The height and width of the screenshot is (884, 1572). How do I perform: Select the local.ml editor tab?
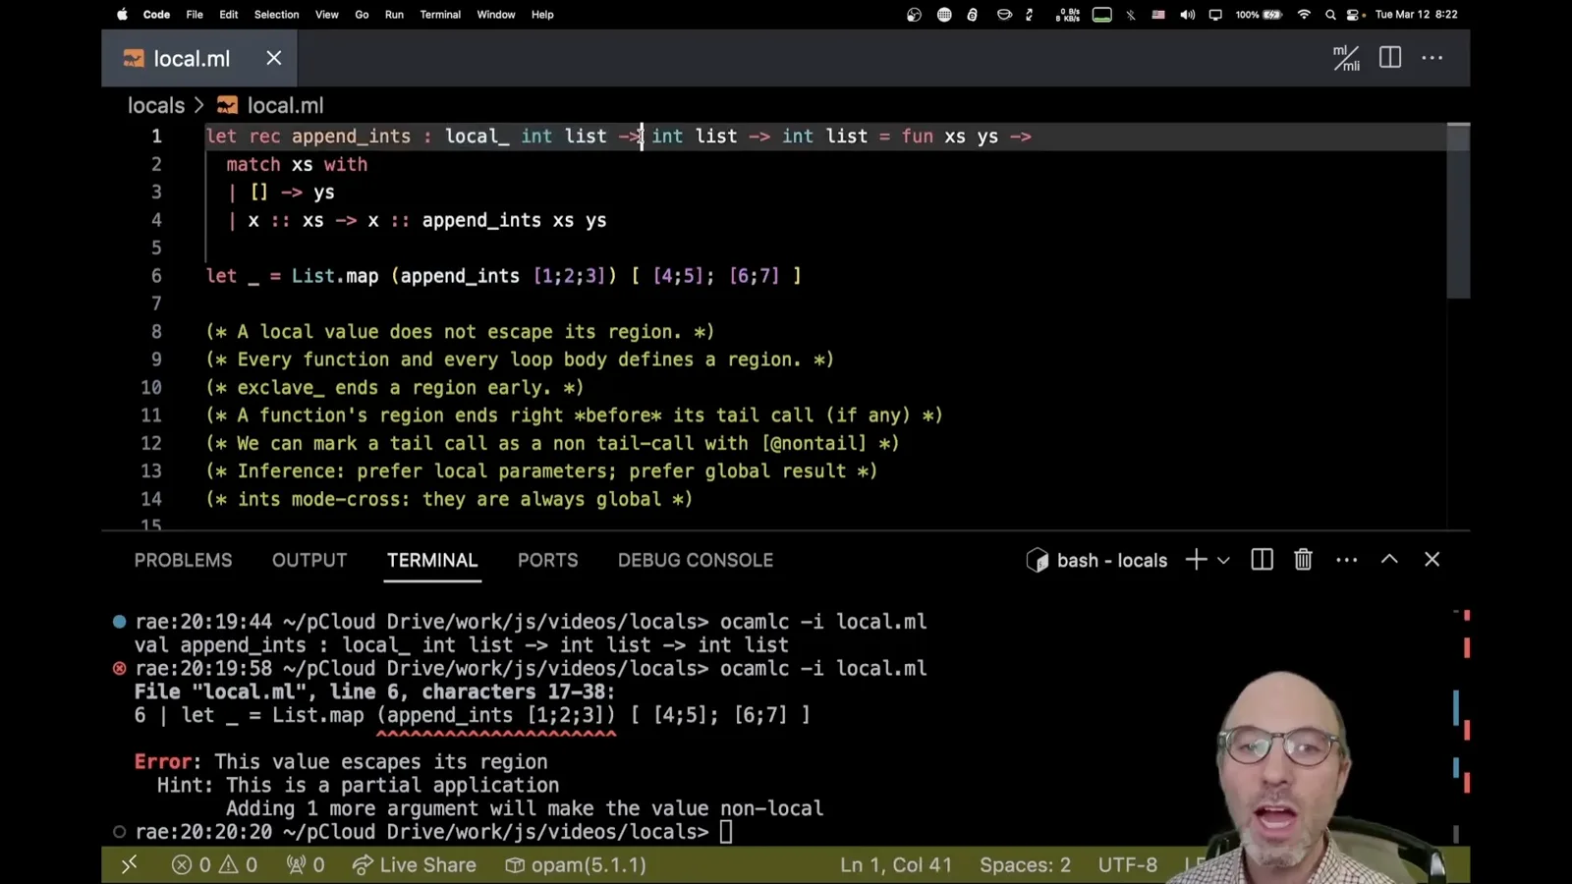coord(199,58)
